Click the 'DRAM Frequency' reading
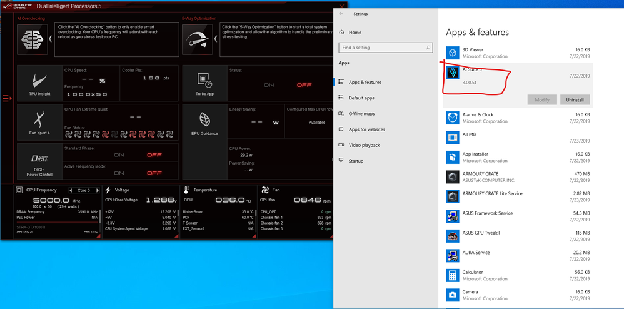Image resolution: width=624 pixels, height=309 pixels. point(58,212)
